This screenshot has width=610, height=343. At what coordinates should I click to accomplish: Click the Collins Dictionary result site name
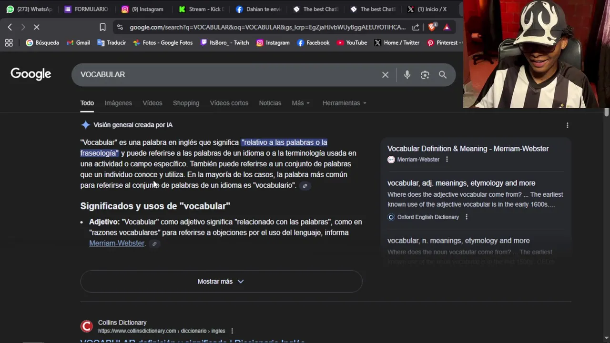click(x=122, y=323)
